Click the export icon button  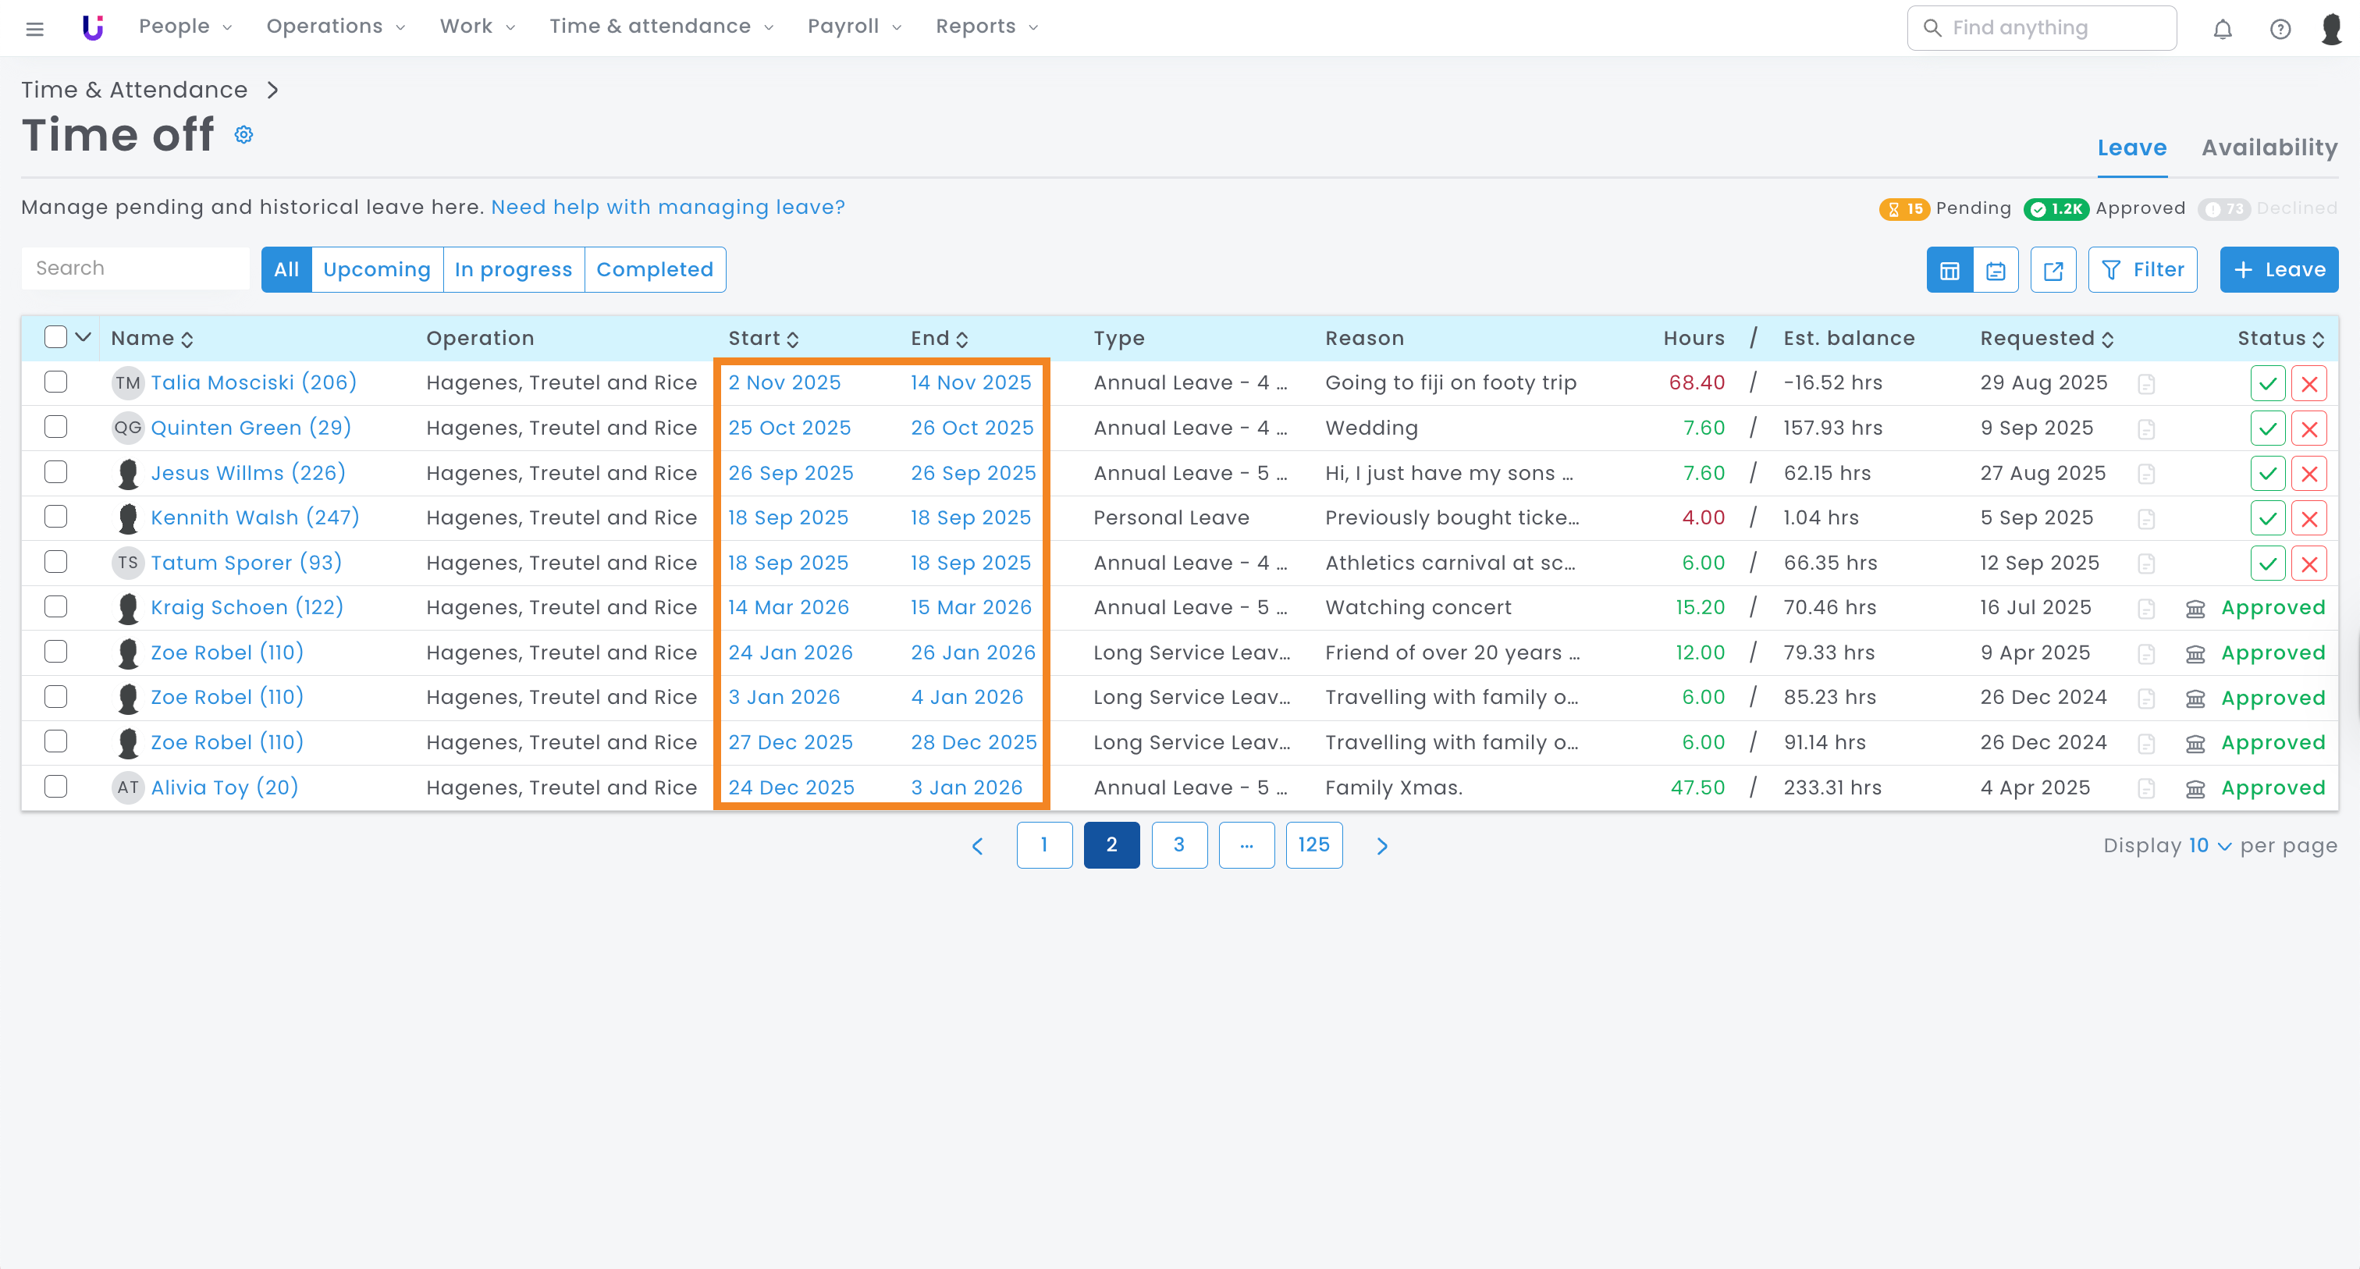click(x=2053, y=270)
